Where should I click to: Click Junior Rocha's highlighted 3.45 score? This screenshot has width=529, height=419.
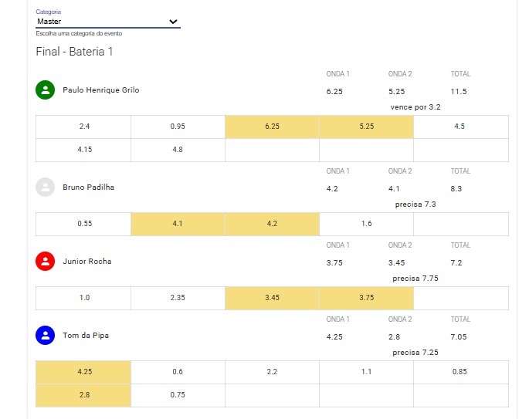[x=273, y=298]
